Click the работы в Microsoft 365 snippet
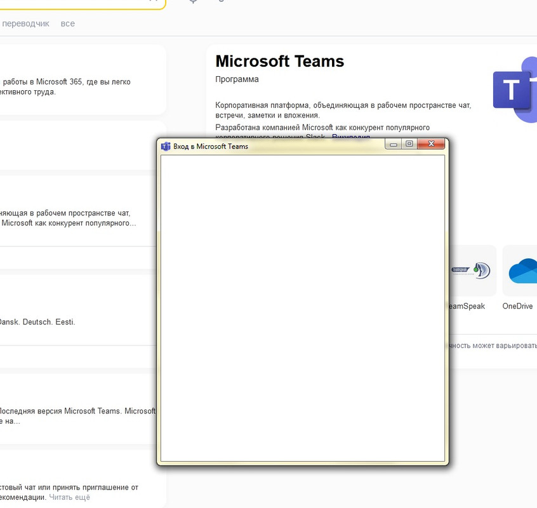 pos(65,86)
